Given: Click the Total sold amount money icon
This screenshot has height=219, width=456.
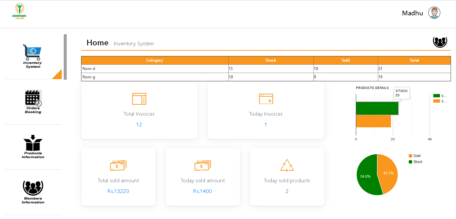Looking at the screenshot, I should point(118,165).
